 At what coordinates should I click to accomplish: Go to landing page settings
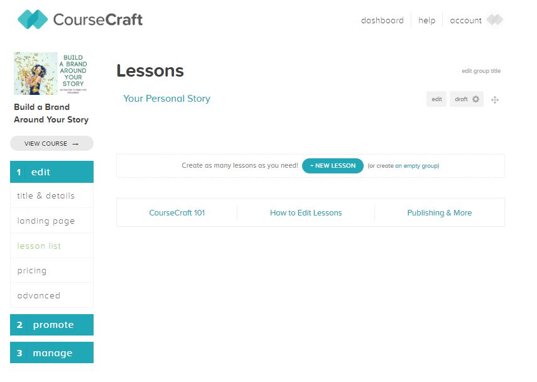[52, 221]
